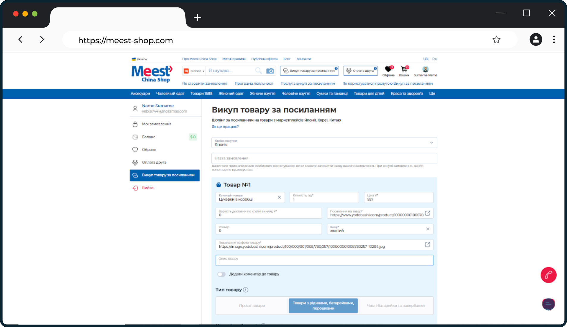Open the Чоловічий одяг category
Viewport: 567px width, 327px height.
pyautogui.click(x=170, y=94)
